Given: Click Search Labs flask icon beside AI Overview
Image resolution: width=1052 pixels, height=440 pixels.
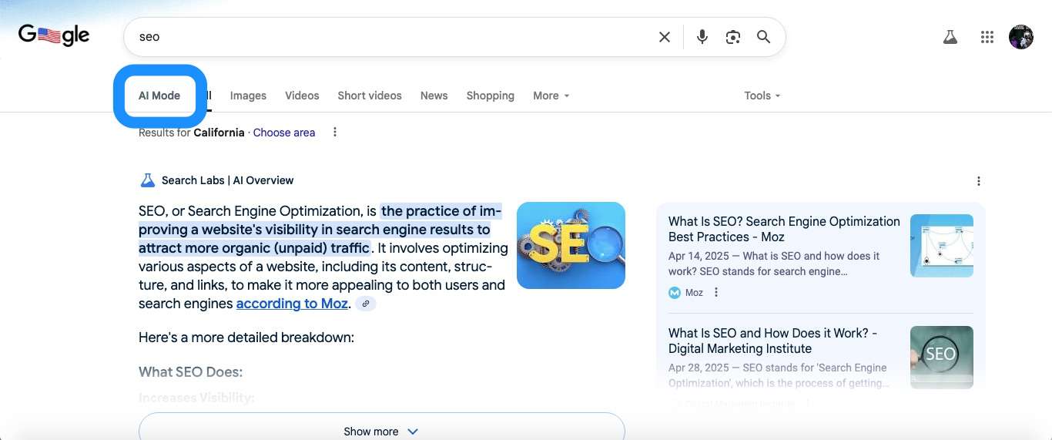Looking at the screenshot, I should 147,180.
